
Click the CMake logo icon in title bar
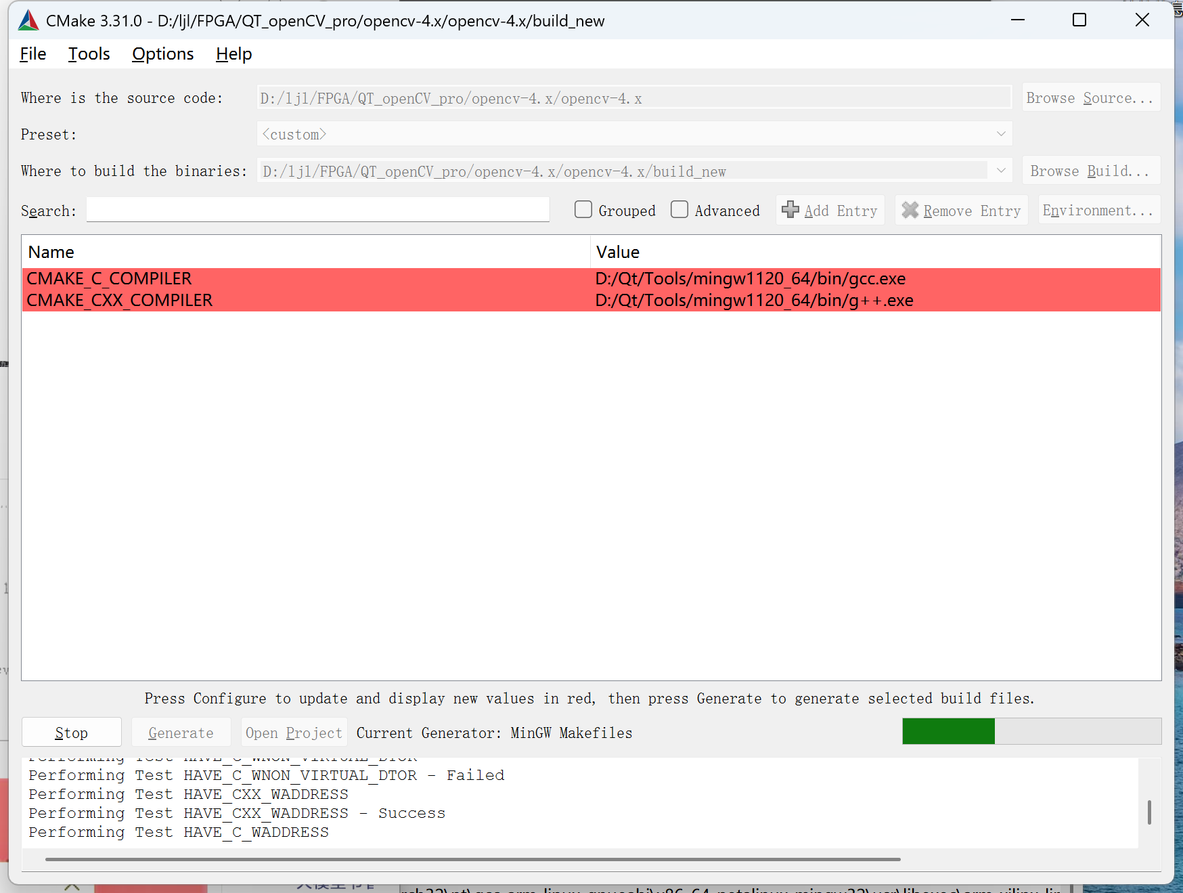coord(28,20)
